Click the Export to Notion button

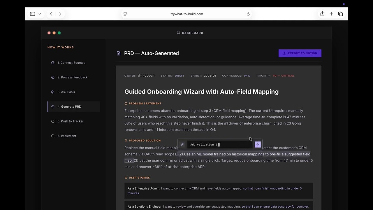point(300,53)
